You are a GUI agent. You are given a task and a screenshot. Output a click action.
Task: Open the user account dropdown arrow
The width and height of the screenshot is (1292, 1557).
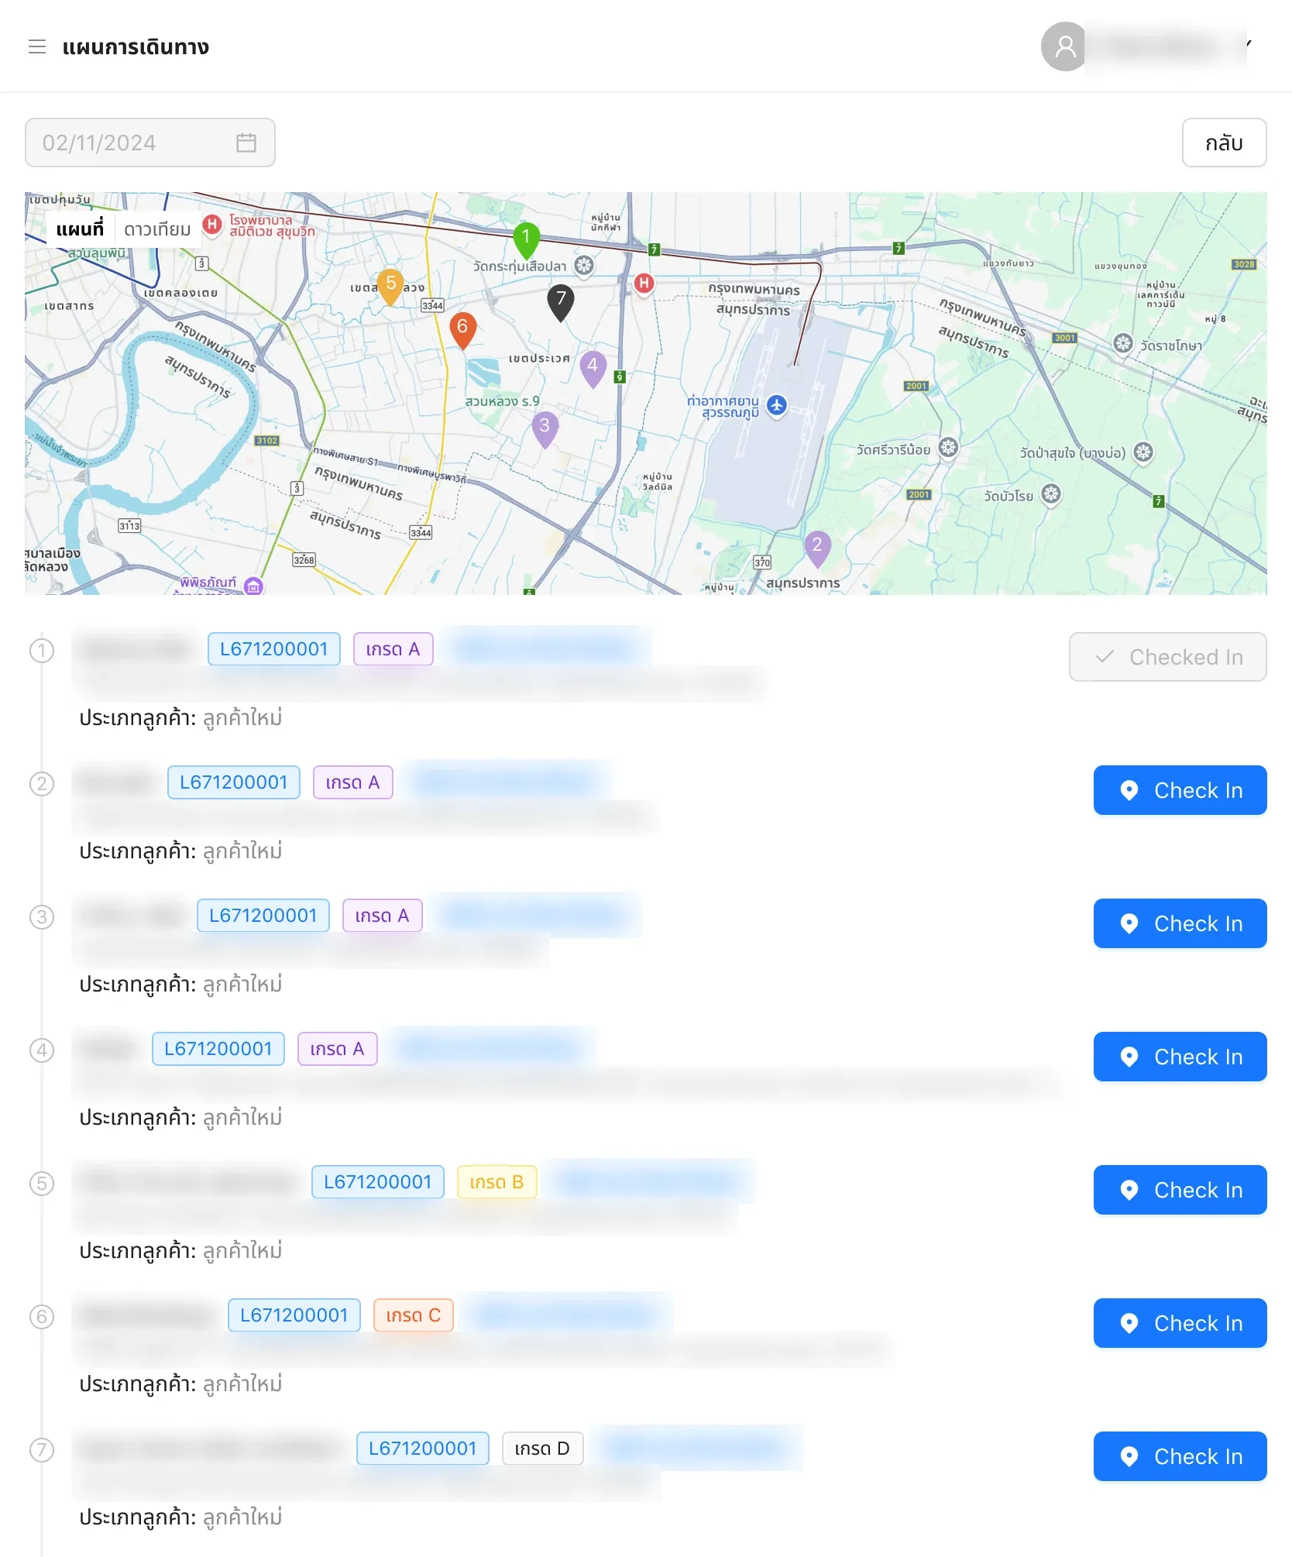pos(1249,45)
